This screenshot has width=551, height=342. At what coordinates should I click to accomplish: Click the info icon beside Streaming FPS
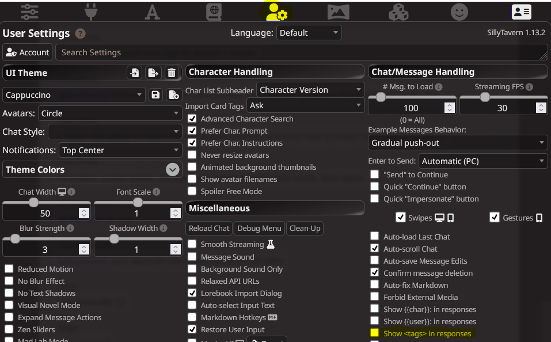(530, 87)
